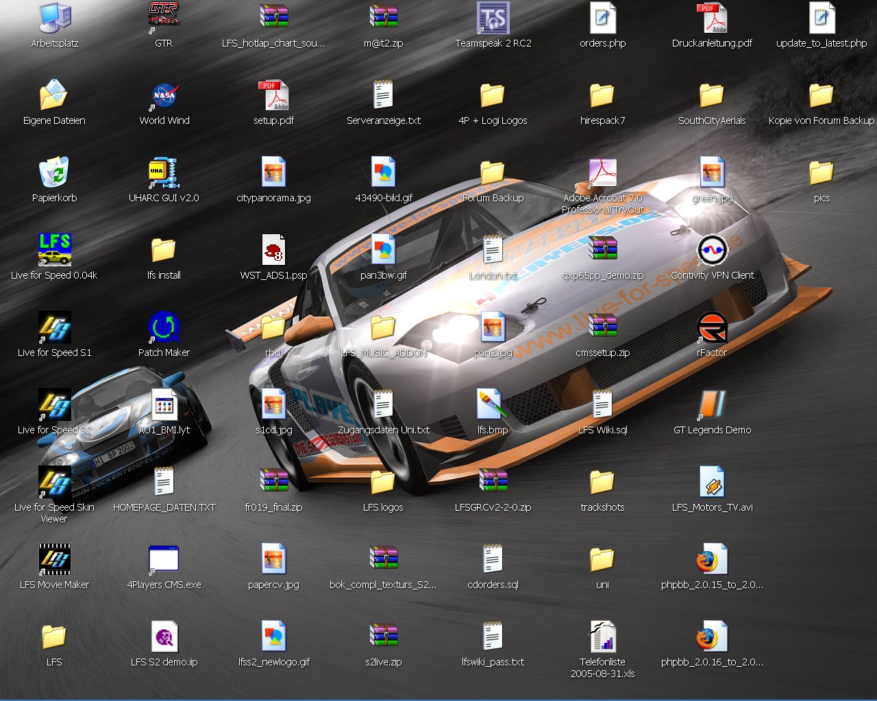Select the pan2.jpg image
The width and height of the screenshot is (877, 701).
tap(493, 328)
